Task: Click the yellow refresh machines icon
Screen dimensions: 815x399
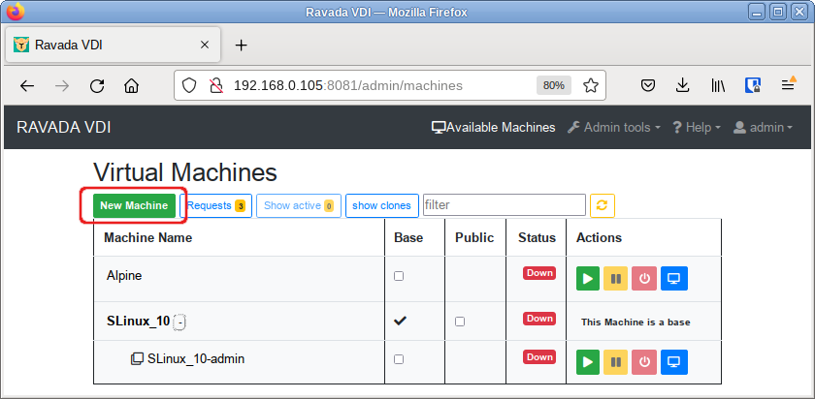Action: click(x=603, y=205)
